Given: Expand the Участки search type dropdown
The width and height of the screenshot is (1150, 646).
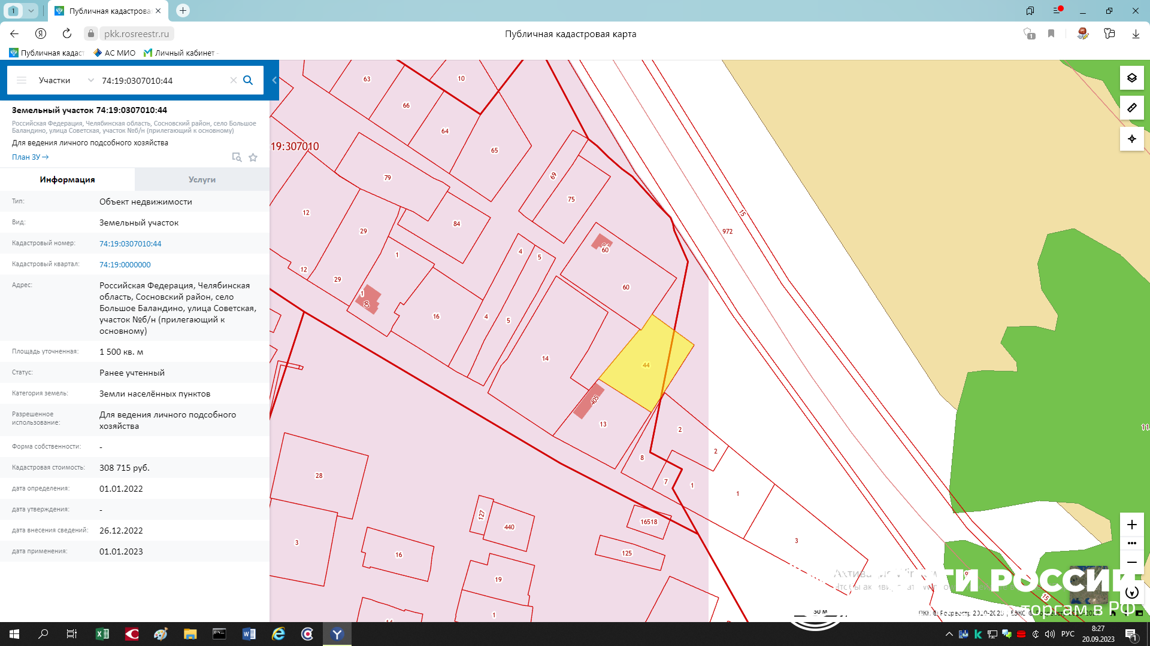Looking at the screenshot, I should [x=90, y=80].
